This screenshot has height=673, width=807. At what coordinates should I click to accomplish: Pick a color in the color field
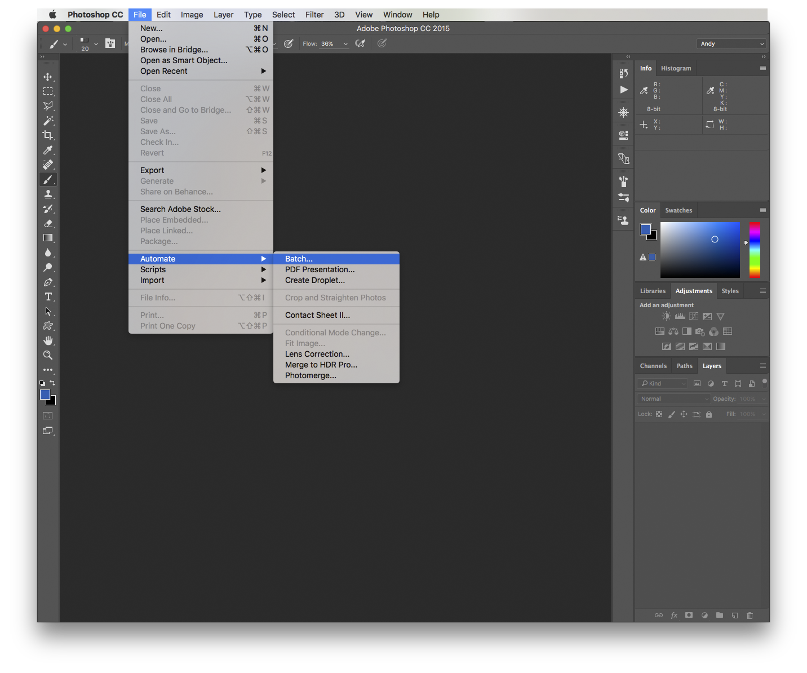[x=700, y=250]
